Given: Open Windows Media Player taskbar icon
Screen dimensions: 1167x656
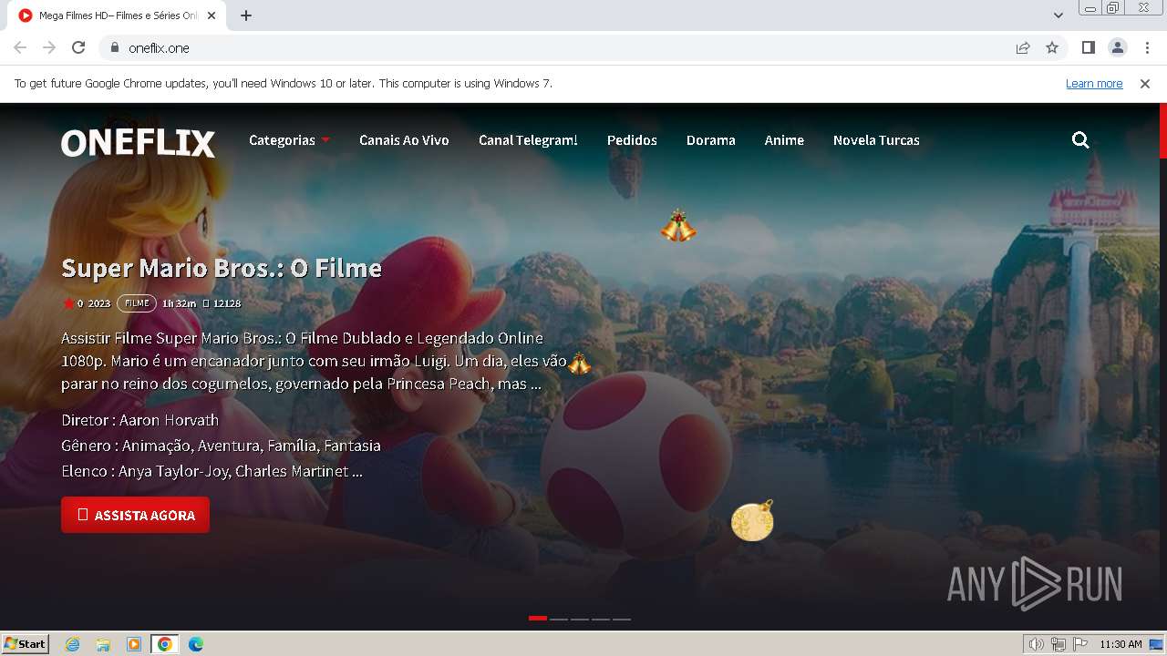Looking at the screenshot, I should (134, 644).
